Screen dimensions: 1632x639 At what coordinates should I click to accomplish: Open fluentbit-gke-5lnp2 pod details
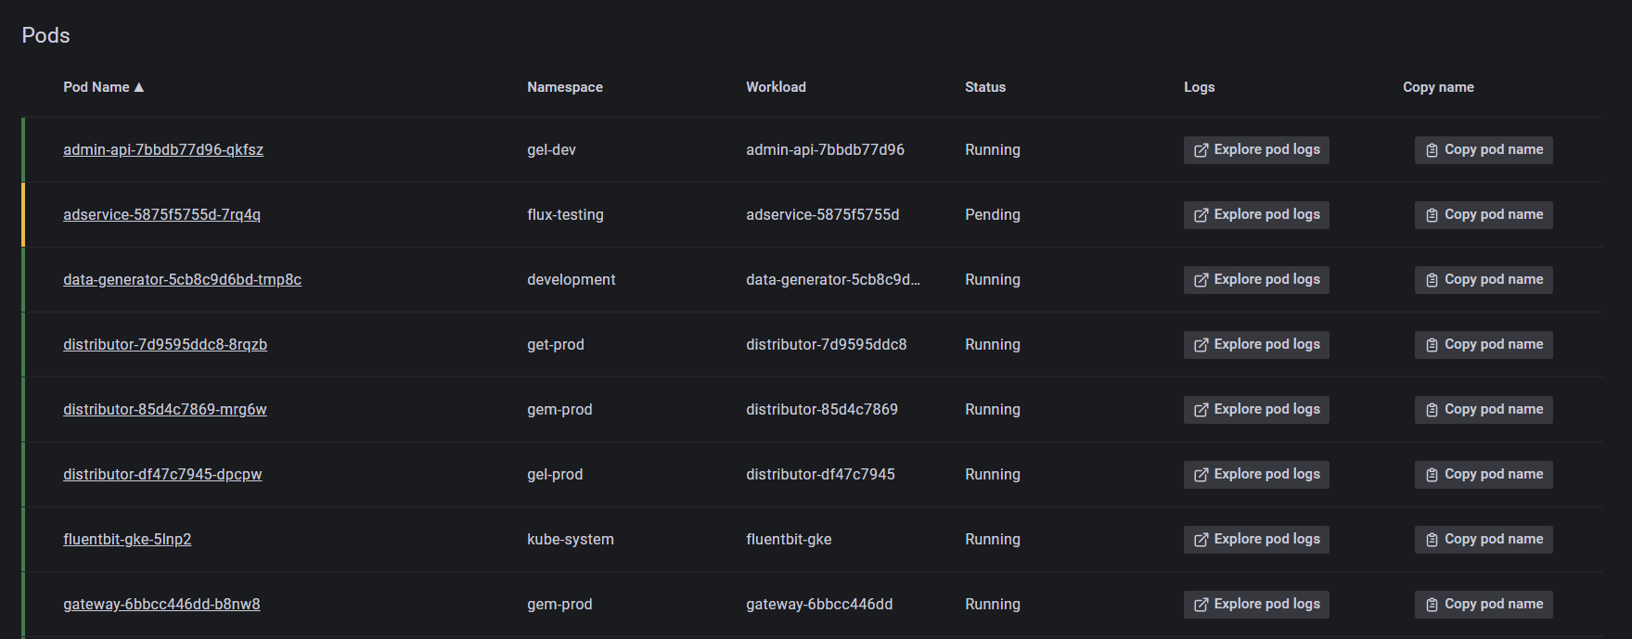tap(127, 540)
